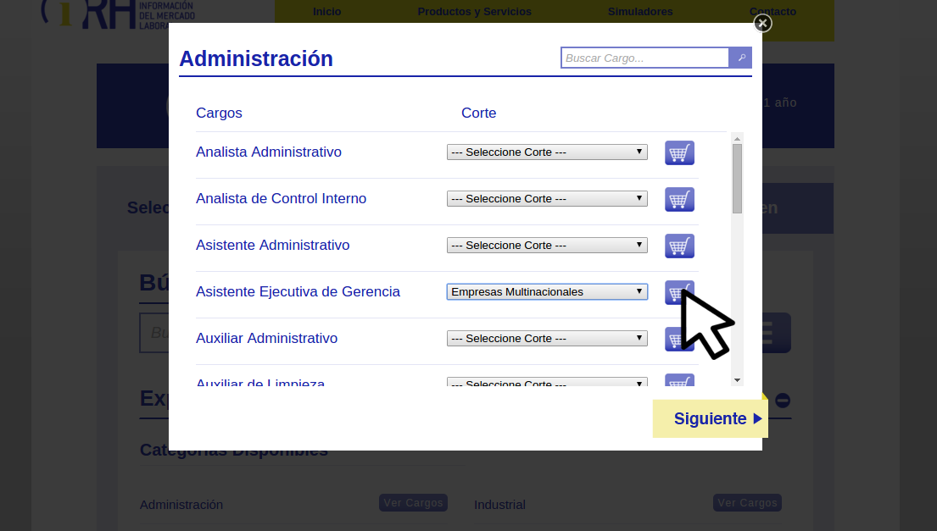Click the scroll up arrow of cargo list
937x531 pixels.
tap(738, 138)
